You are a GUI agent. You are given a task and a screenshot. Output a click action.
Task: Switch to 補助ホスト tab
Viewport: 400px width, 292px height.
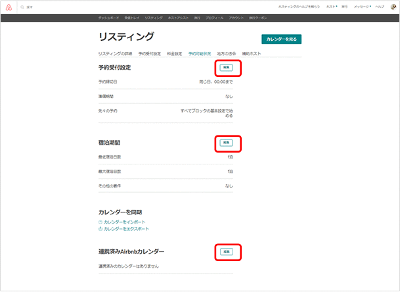(252, 54)
